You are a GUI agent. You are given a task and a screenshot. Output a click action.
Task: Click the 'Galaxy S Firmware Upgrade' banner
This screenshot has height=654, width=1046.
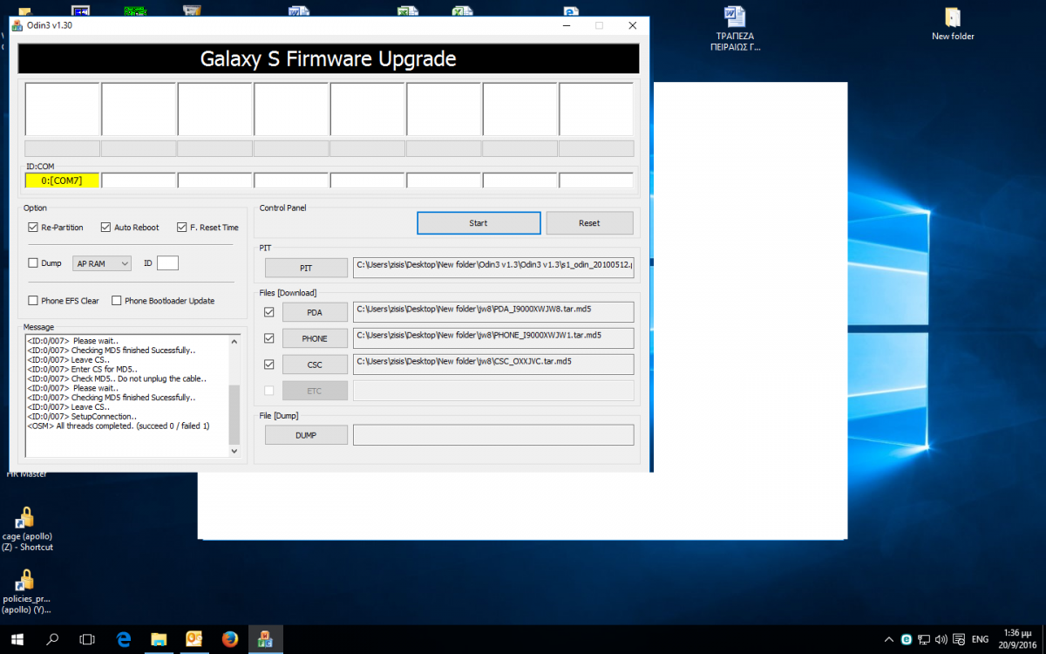pyautogui.click(x=328, y=59)
